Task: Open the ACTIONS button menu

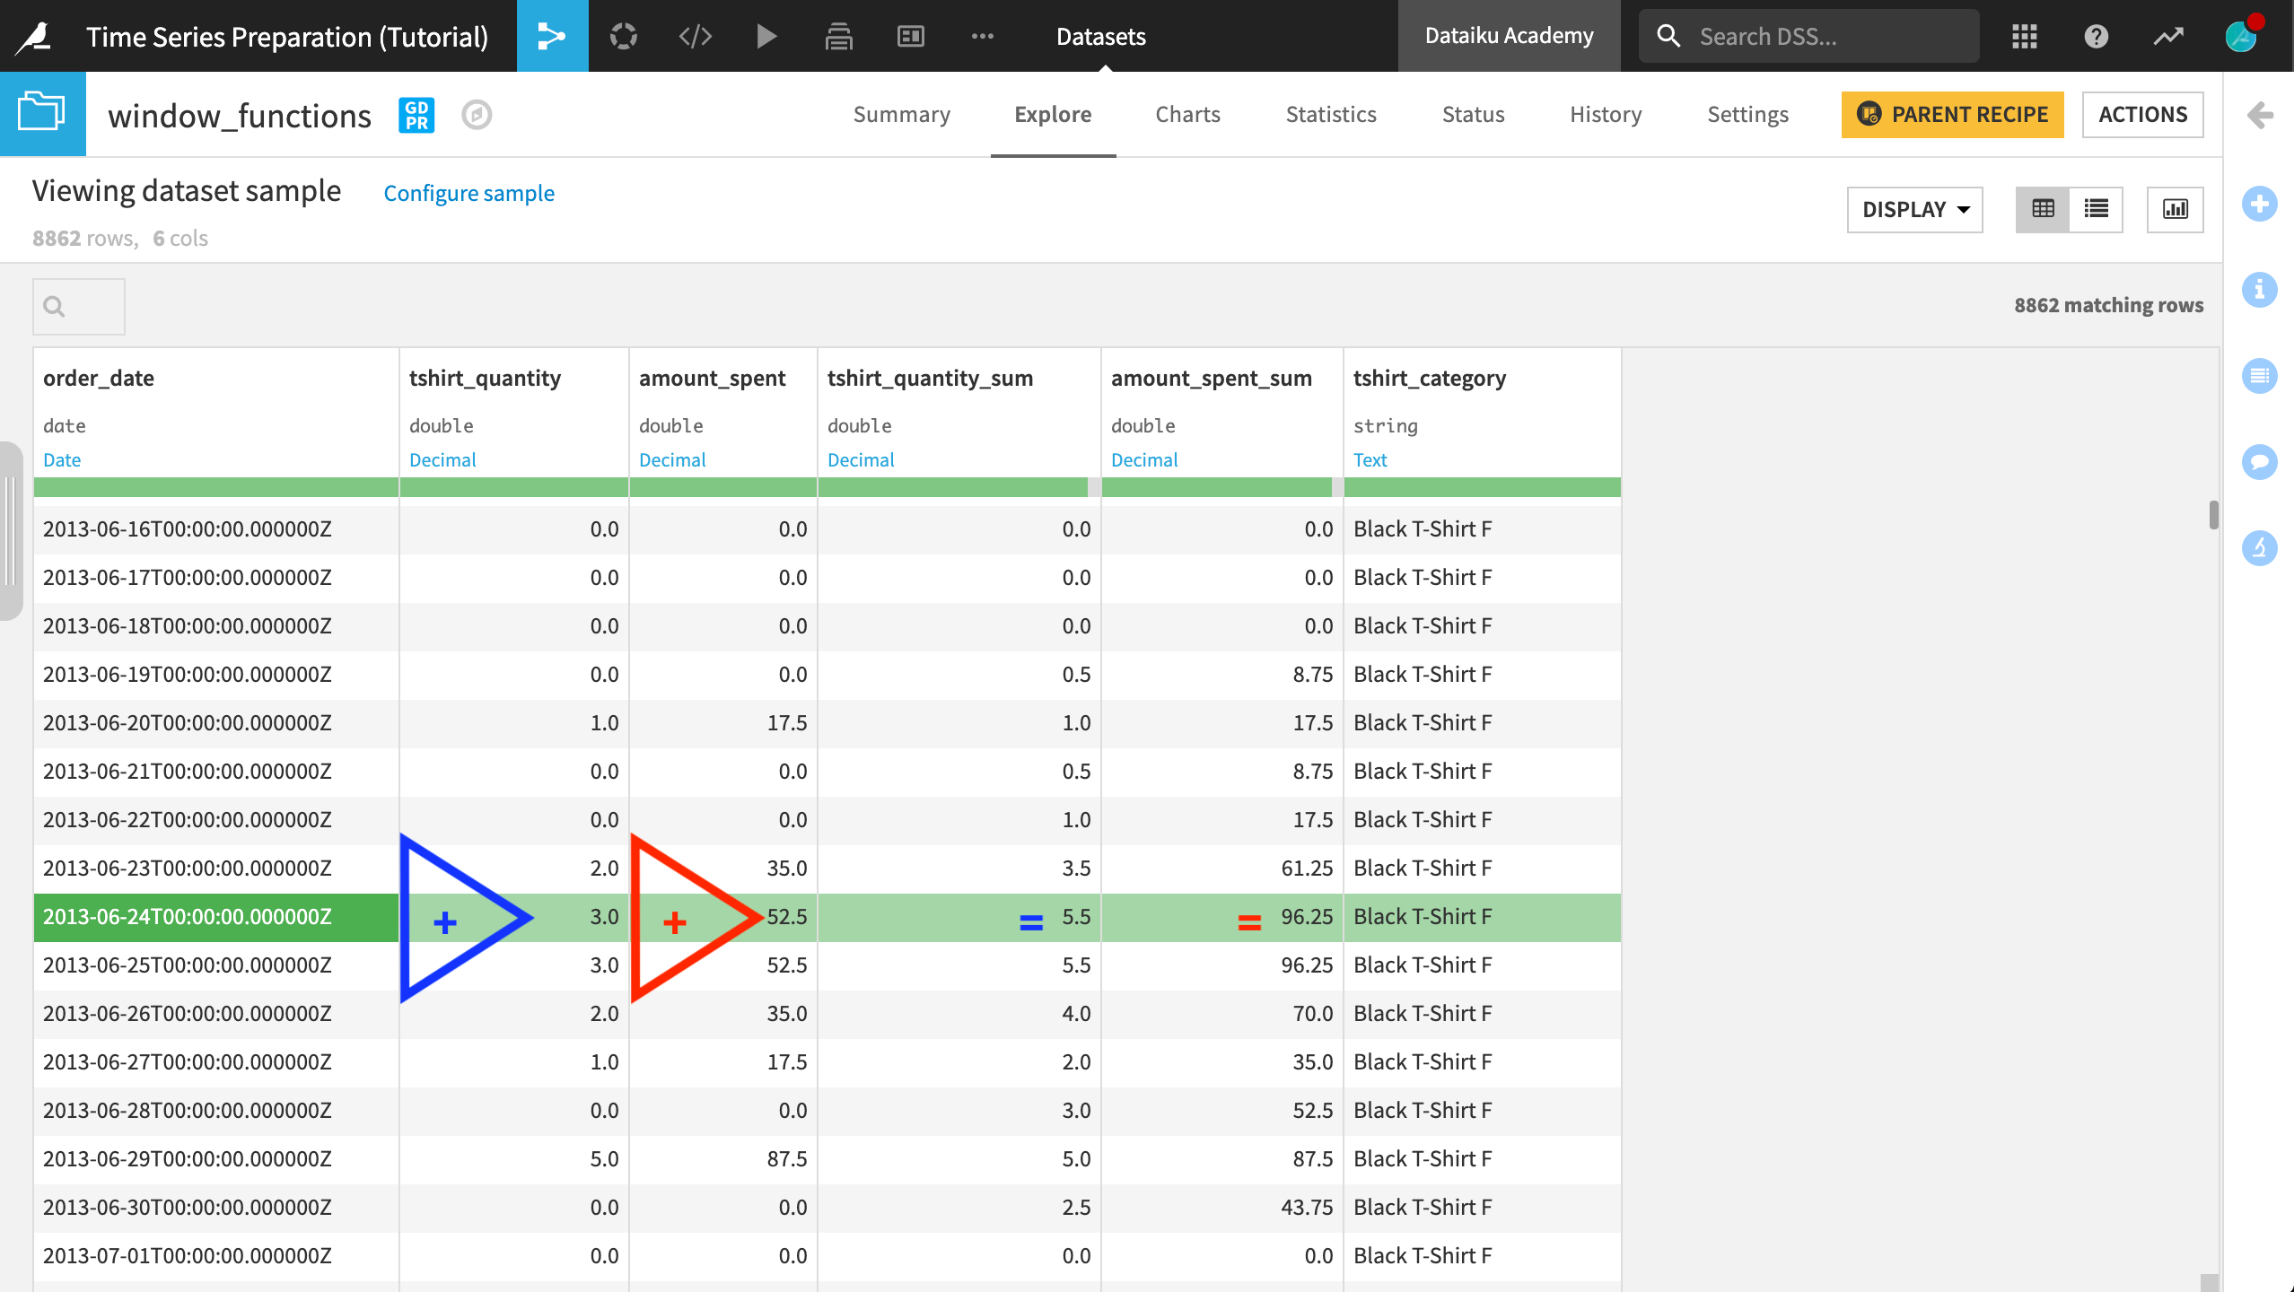Action: coord(2142,113)
